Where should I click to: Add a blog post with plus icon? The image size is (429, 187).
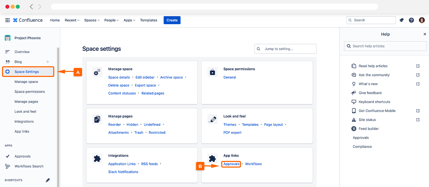click(48, 62)
